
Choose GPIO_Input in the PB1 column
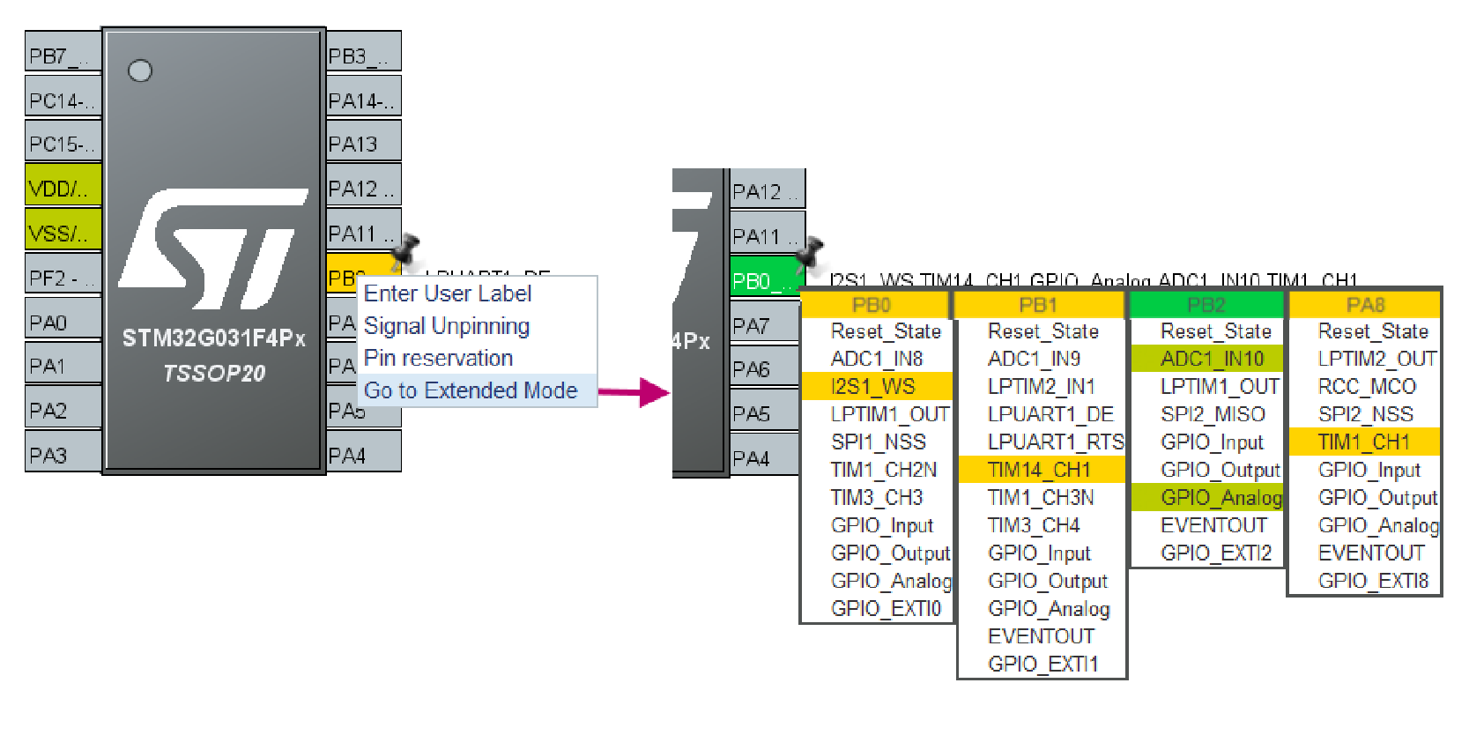[x=1039, y=553]
